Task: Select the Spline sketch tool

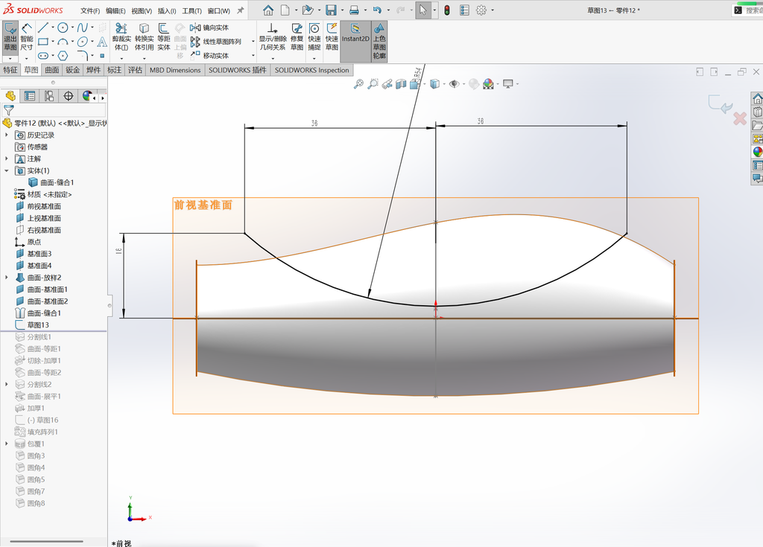Action: click(x=82, y=28)
